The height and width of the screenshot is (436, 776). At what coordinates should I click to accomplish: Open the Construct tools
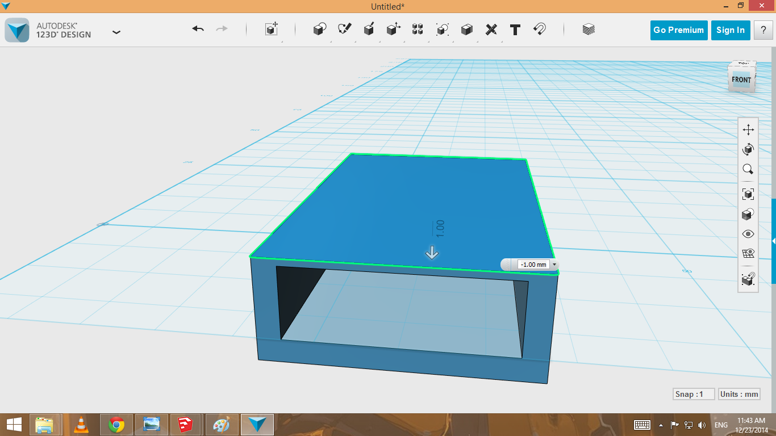pos(369,30)
